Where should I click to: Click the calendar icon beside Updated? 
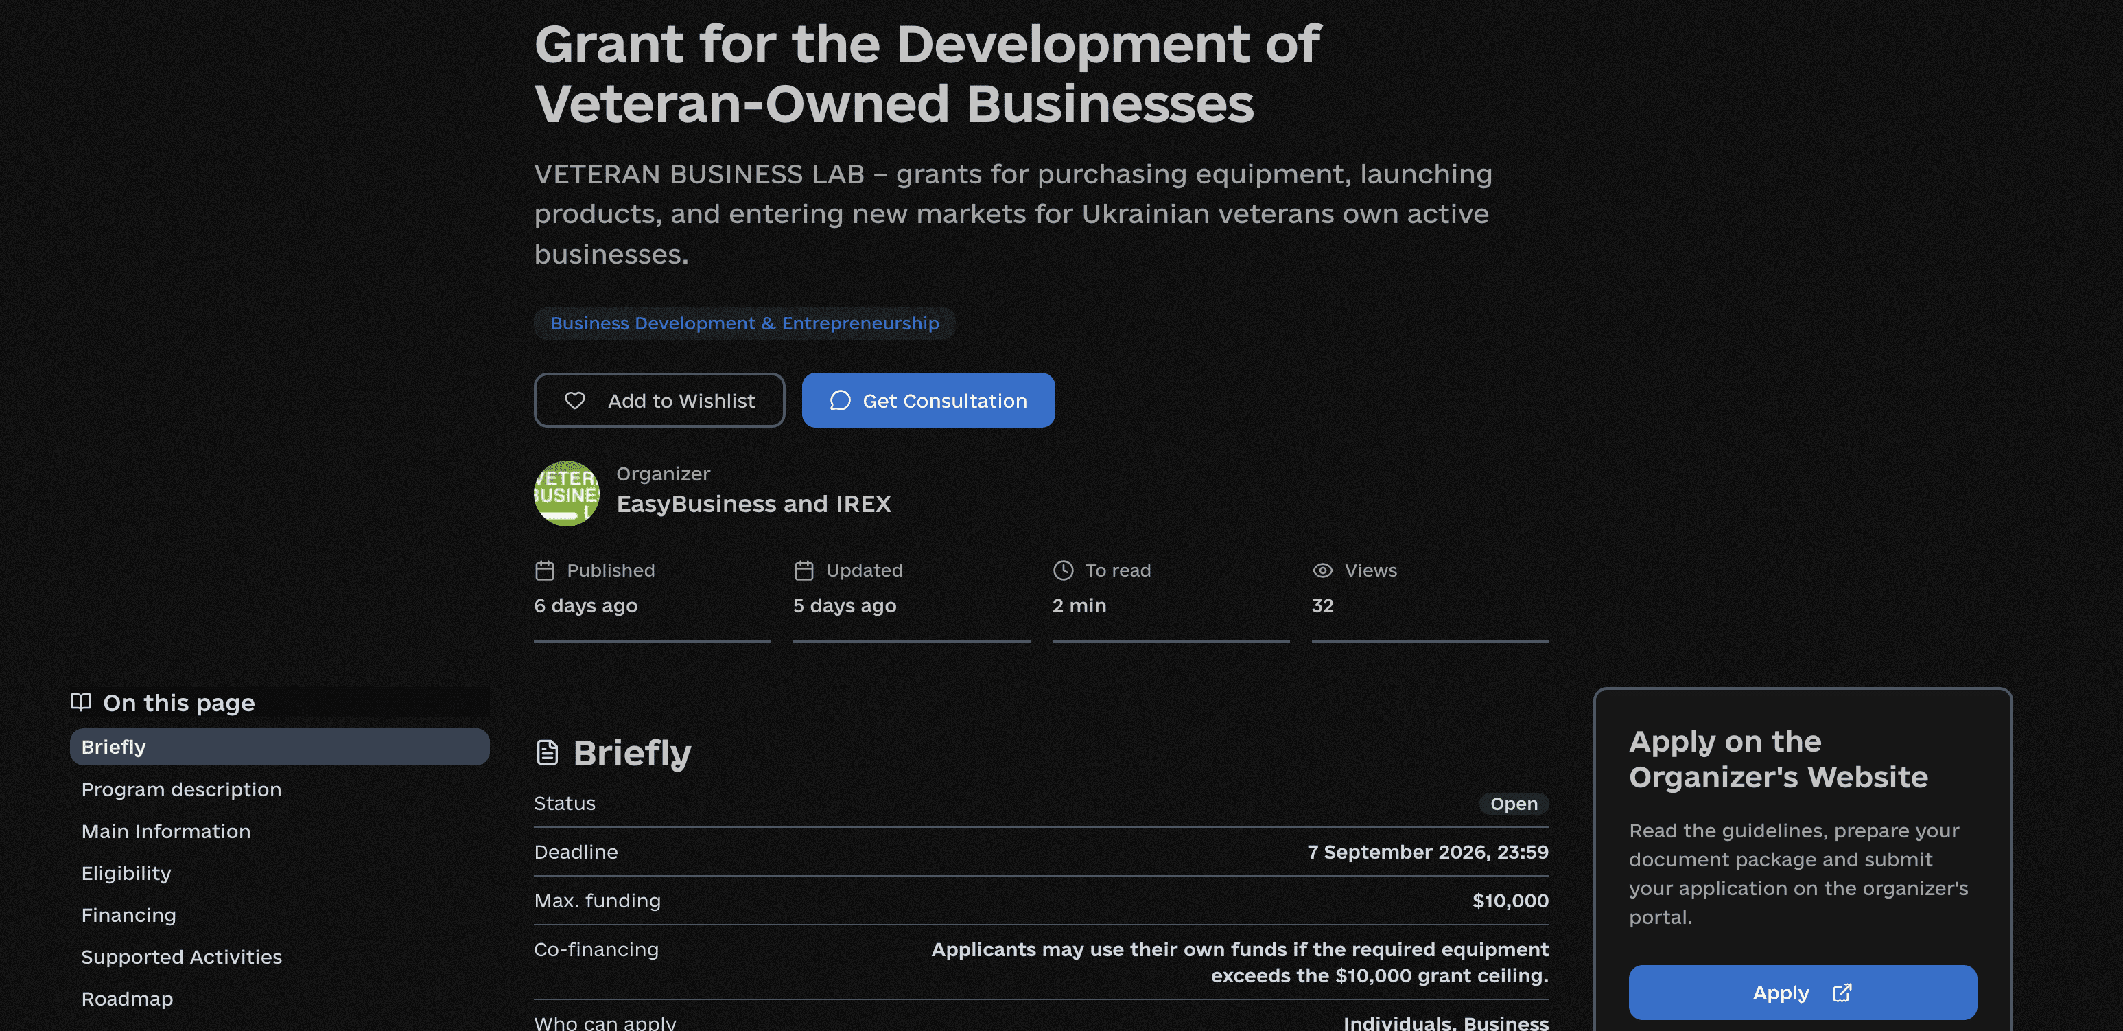(x=804, y=570)
